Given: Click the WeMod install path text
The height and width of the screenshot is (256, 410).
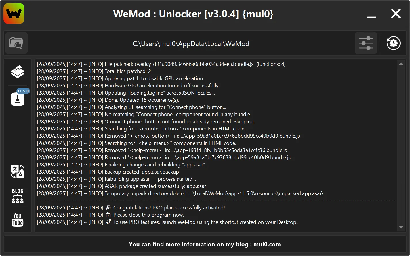Looking at the screenshot, I should (x=191, y=44).
